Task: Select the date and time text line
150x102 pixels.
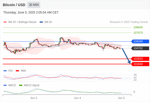Action: point(31,12)
